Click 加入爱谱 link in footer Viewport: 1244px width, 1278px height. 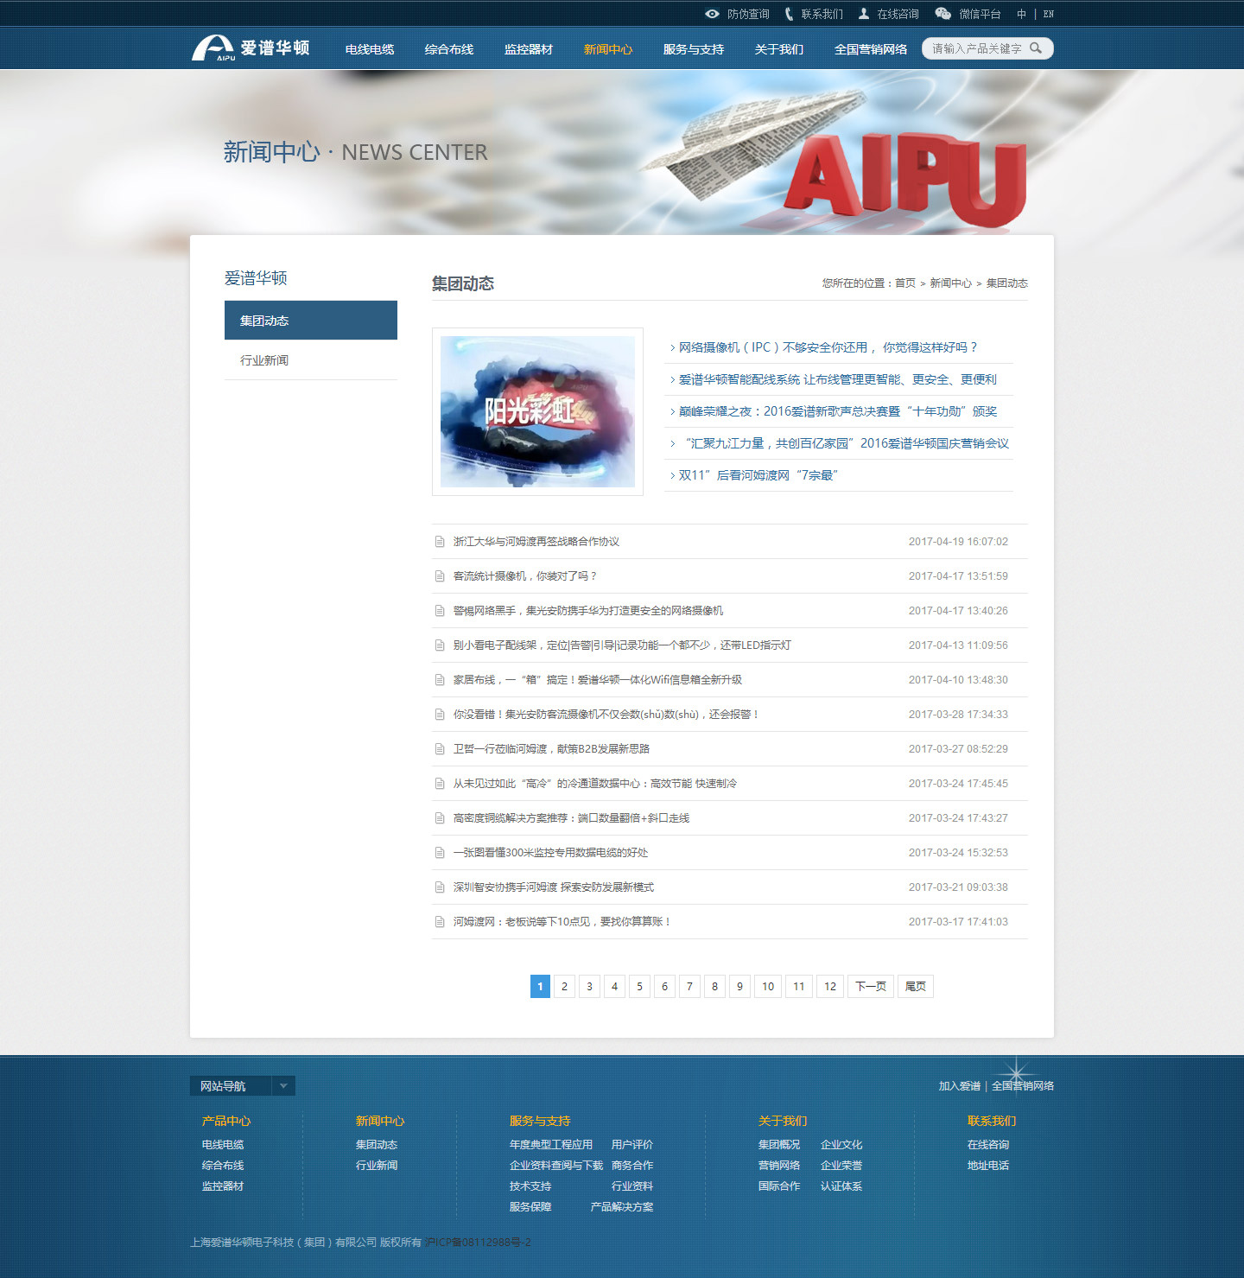point(959,1086)
